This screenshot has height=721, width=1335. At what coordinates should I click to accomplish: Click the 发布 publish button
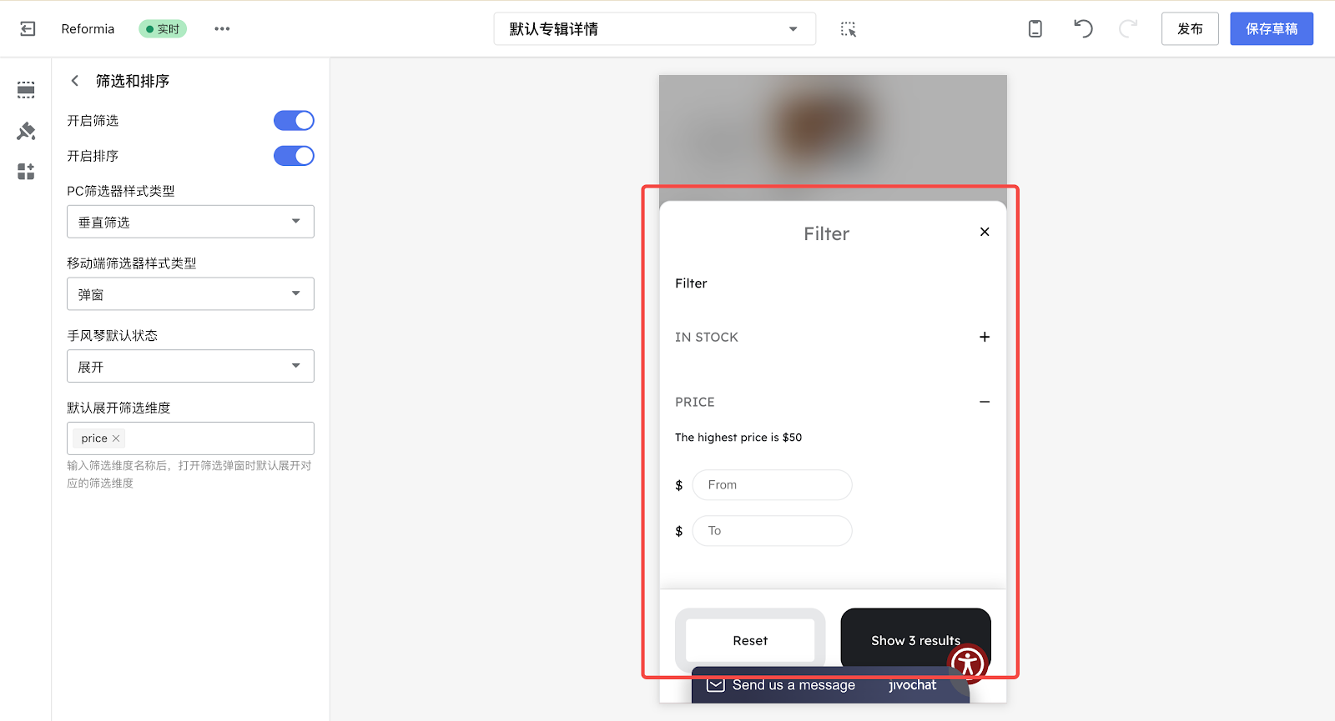tap(1190, 29)
